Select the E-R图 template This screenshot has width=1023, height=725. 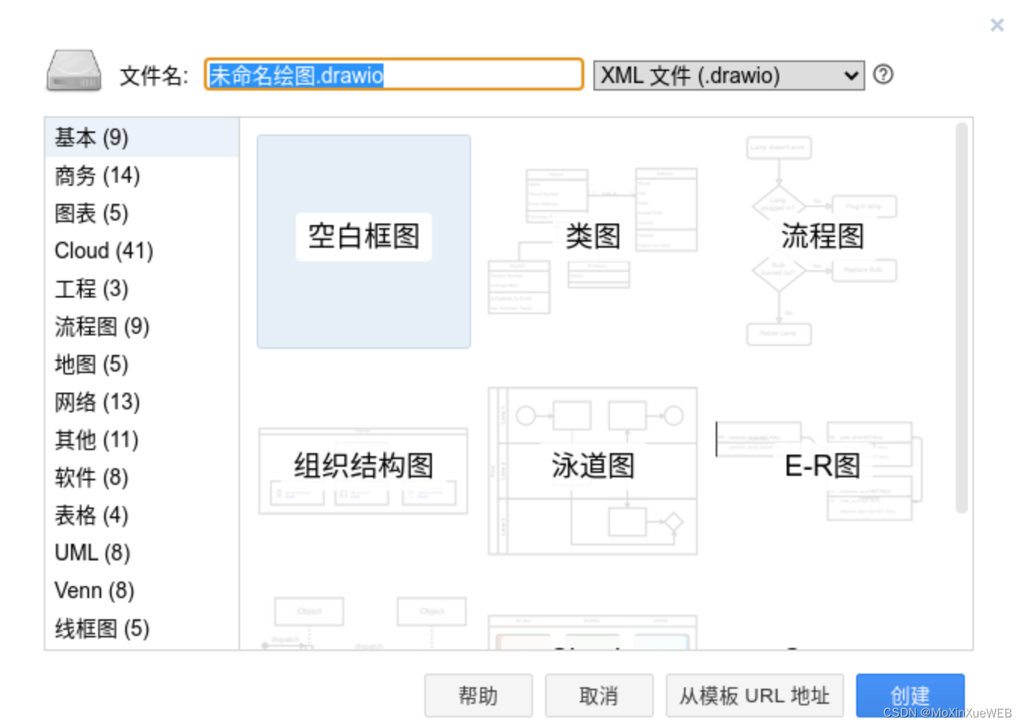point(822,466)
